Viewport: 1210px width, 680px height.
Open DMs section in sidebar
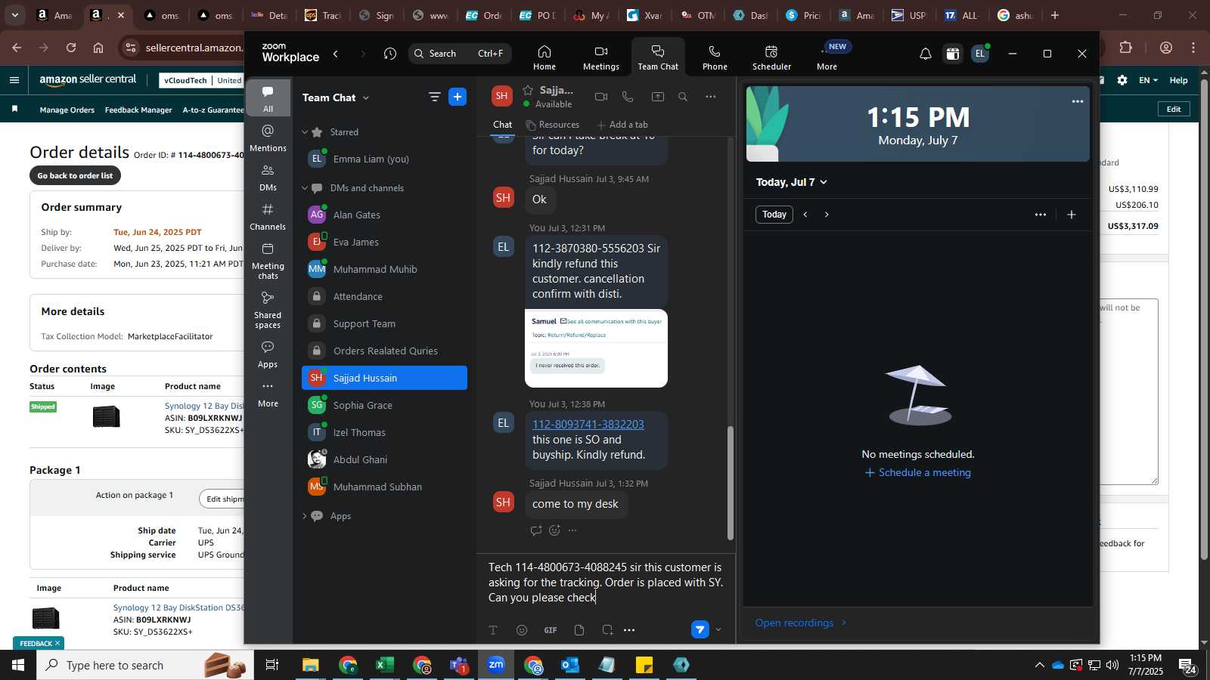[x=268, y=177]
